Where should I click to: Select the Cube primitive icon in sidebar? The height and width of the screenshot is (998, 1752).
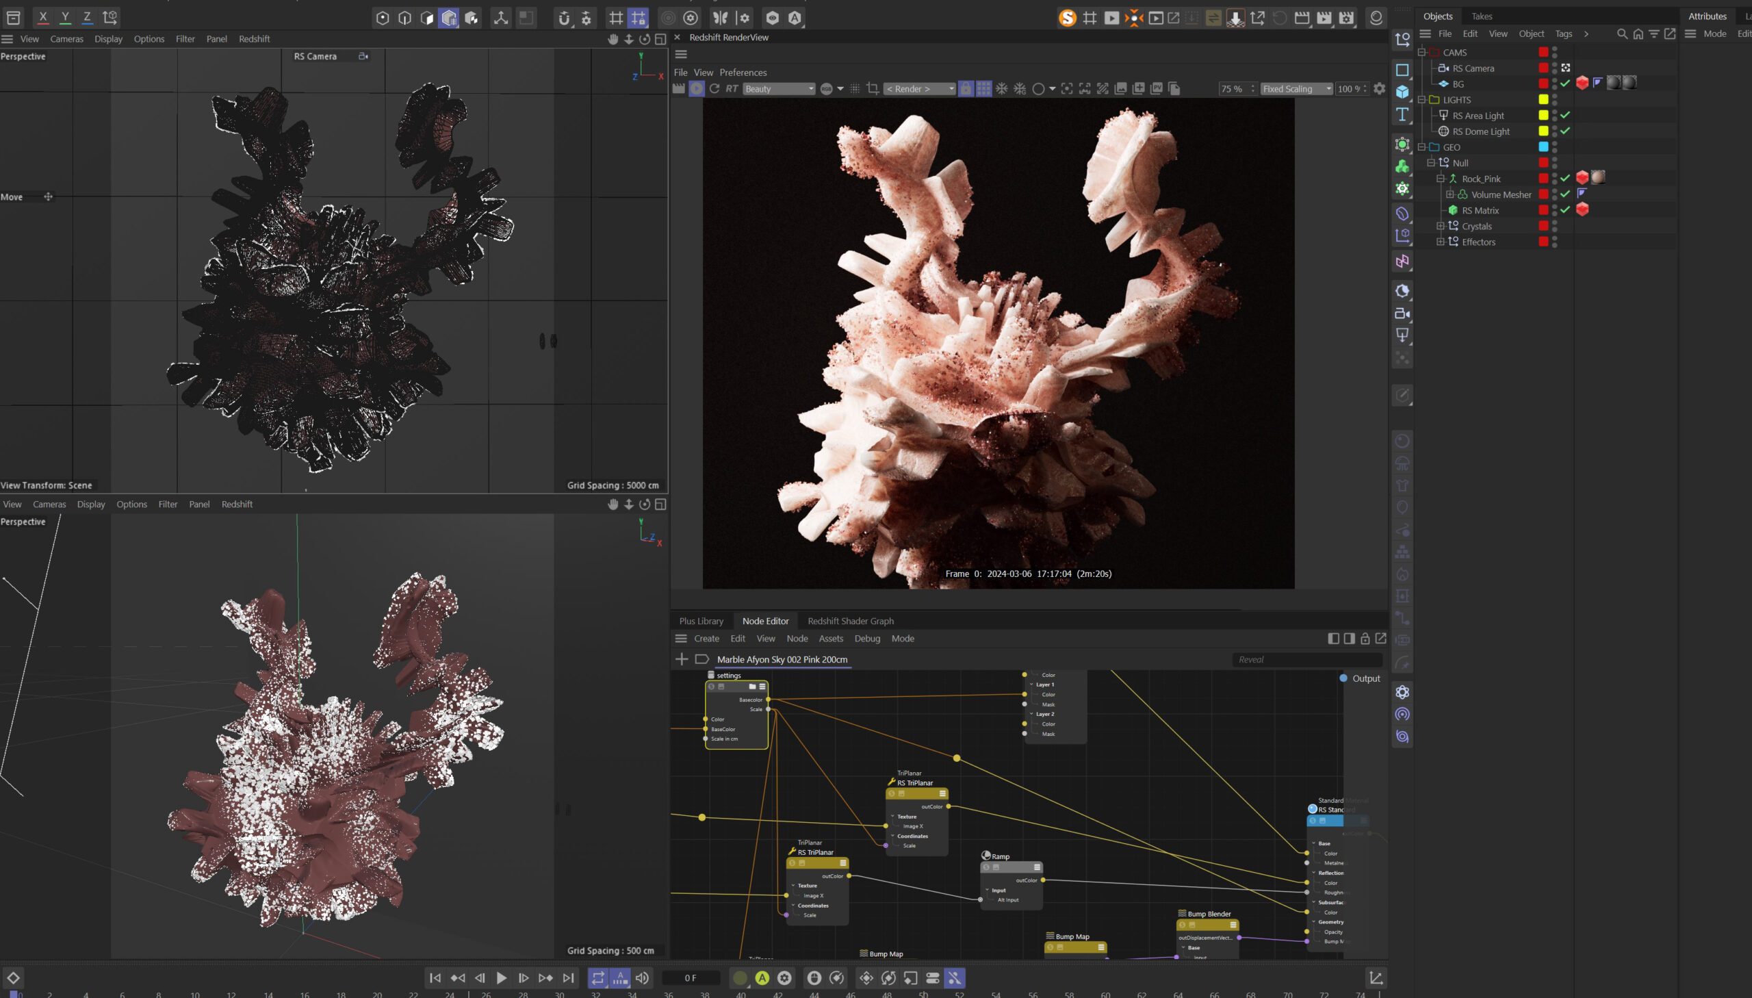point(1402,92)
